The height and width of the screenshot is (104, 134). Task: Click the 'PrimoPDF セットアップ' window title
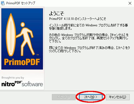(21, 3)
